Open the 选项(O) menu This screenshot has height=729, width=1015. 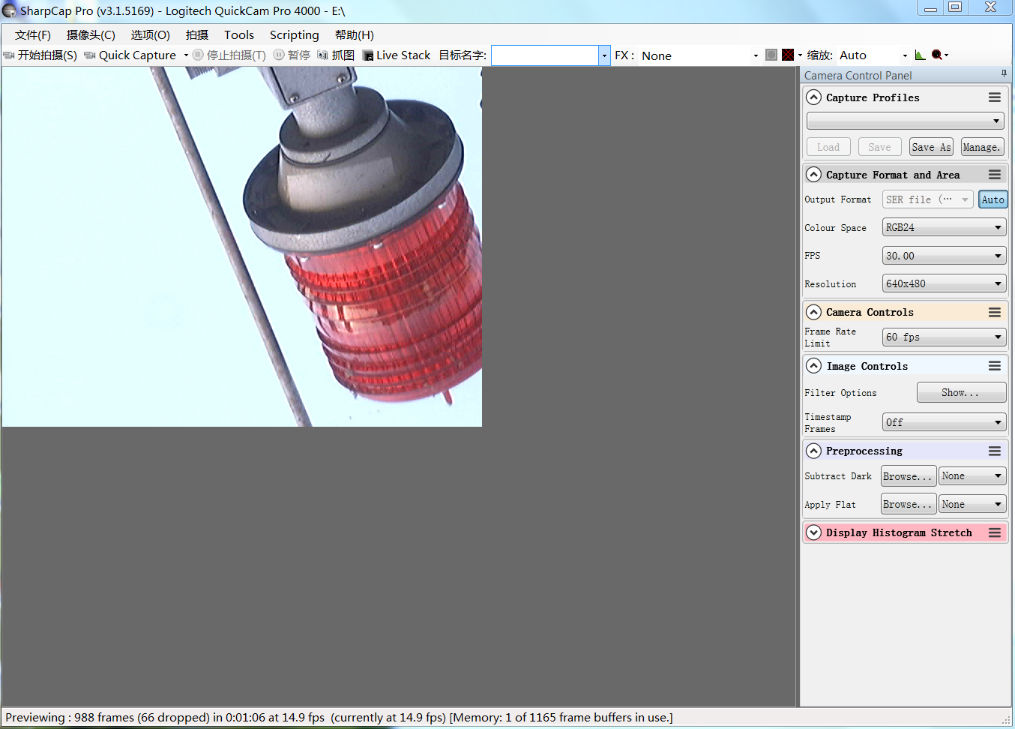(x=151, y=35)
